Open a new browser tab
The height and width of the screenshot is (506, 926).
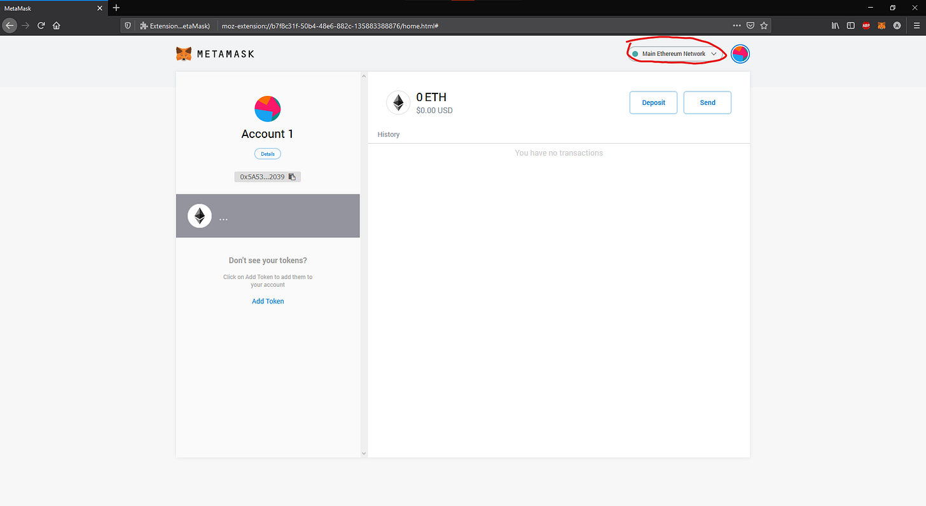coord(116,8)
